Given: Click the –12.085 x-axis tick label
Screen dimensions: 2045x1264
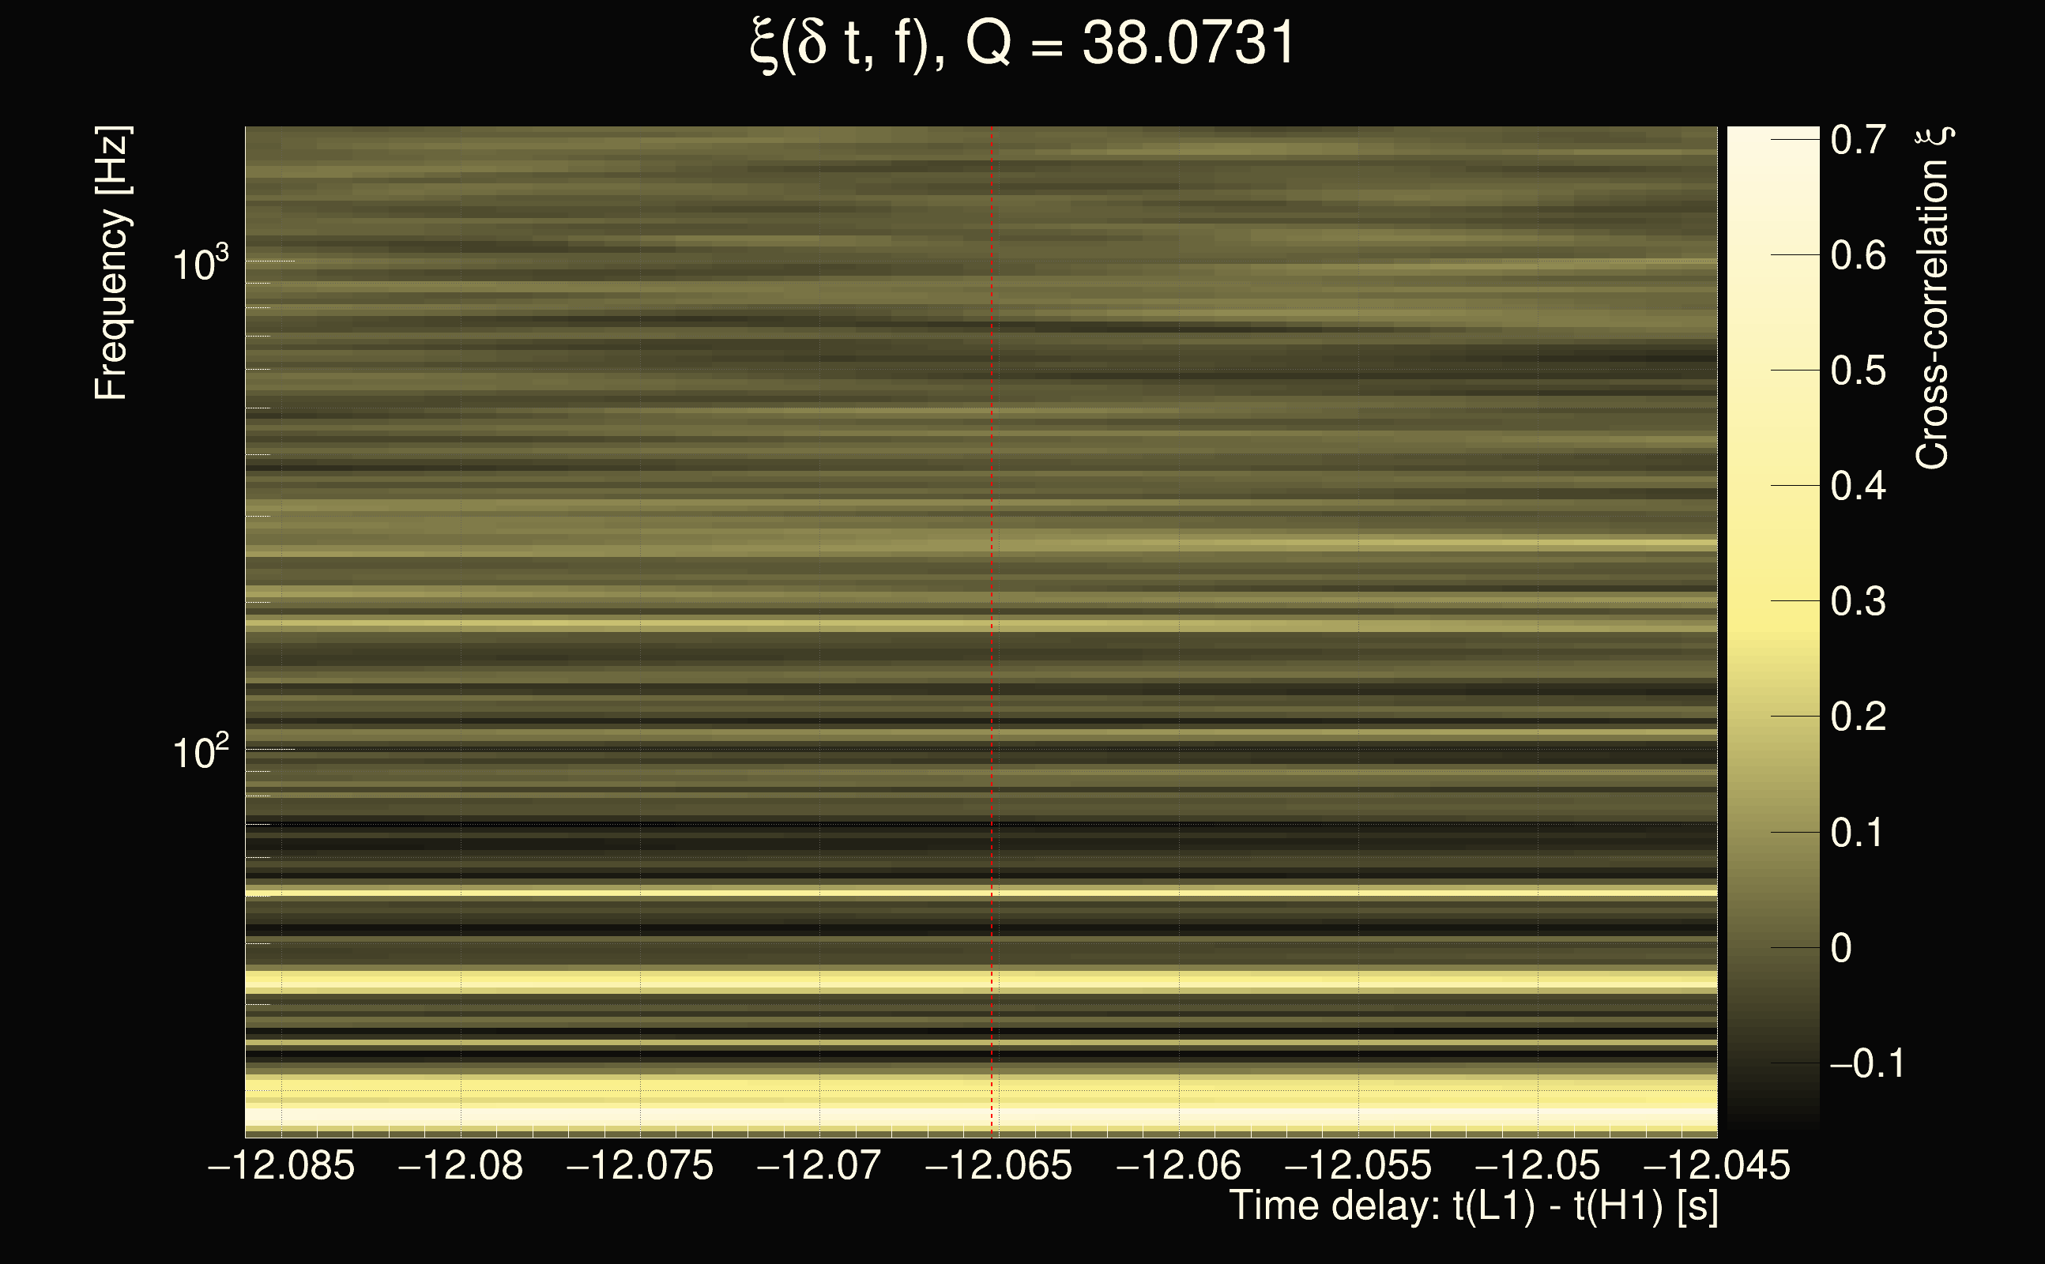Looking at the screenshot, I should 281,1165.
